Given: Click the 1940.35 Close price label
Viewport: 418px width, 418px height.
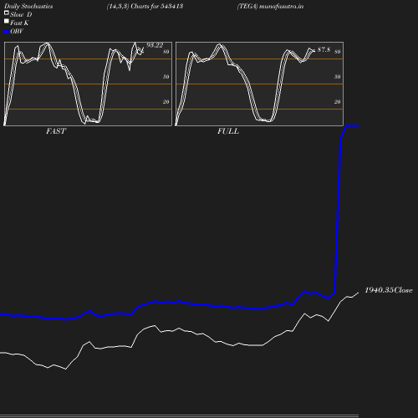Looking at the screenshot, I should [x=389, y=290].
